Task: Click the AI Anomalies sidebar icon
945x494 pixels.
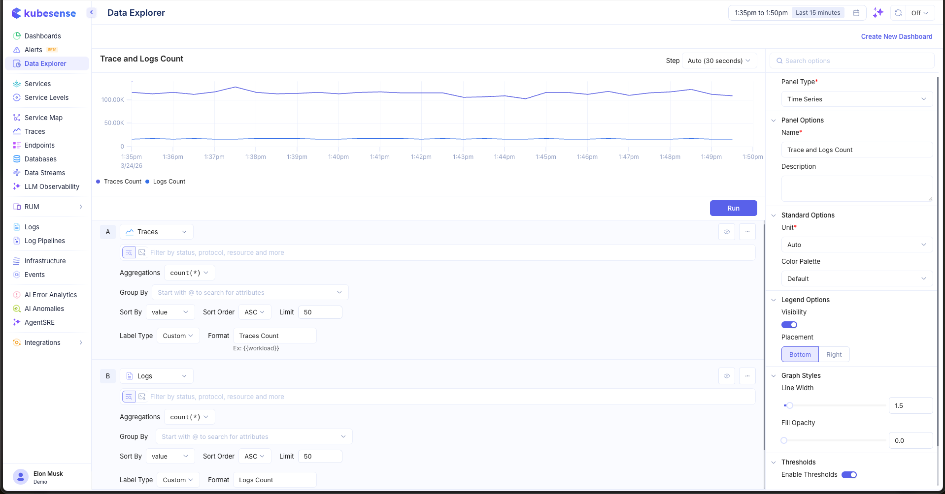Action: (17, 309)
